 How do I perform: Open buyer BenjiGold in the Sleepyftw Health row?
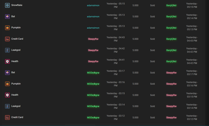point(171,62)
